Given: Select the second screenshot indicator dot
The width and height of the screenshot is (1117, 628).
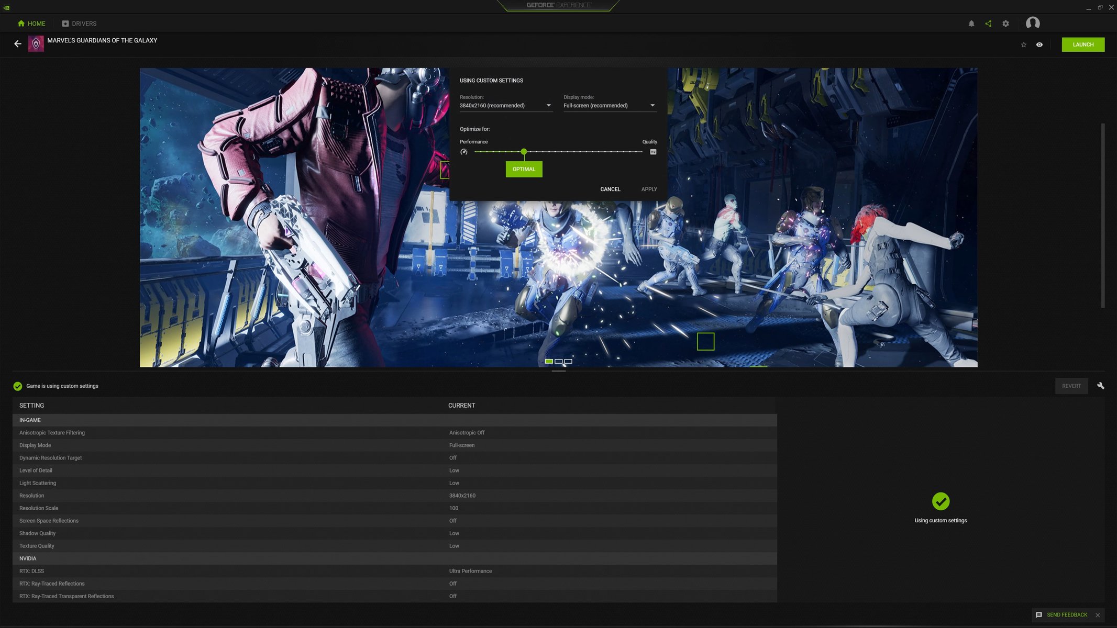Looking at the screenshot, I should [558, 361].
